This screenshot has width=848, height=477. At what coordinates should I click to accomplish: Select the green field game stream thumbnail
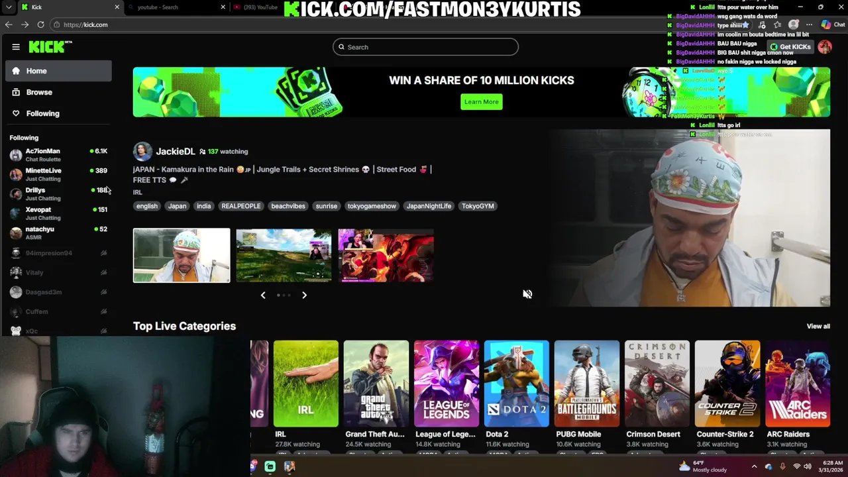(284, 255)
